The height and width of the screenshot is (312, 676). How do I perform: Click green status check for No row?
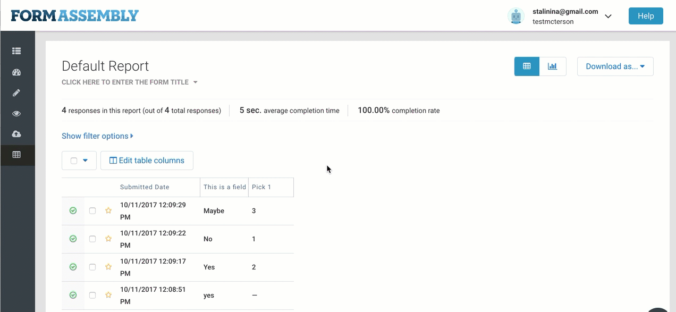(73, 239)
